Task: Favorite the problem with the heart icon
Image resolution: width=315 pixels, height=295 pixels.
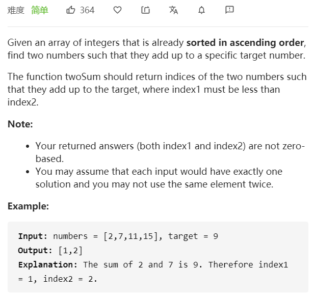Action: pyautogui.click(x=118, y=10)
